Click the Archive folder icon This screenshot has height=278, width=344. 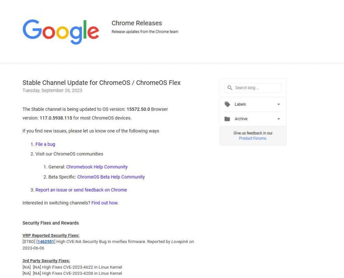pyautogui.click(x=227, y=119)
